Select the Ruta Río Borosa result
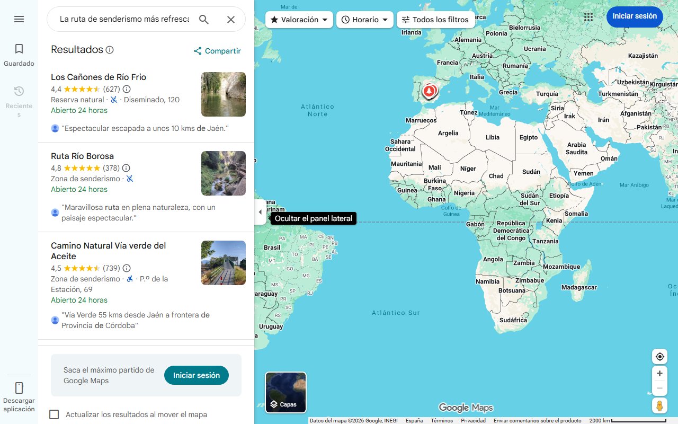The image size is (678, 424). [x=82, y=156]
